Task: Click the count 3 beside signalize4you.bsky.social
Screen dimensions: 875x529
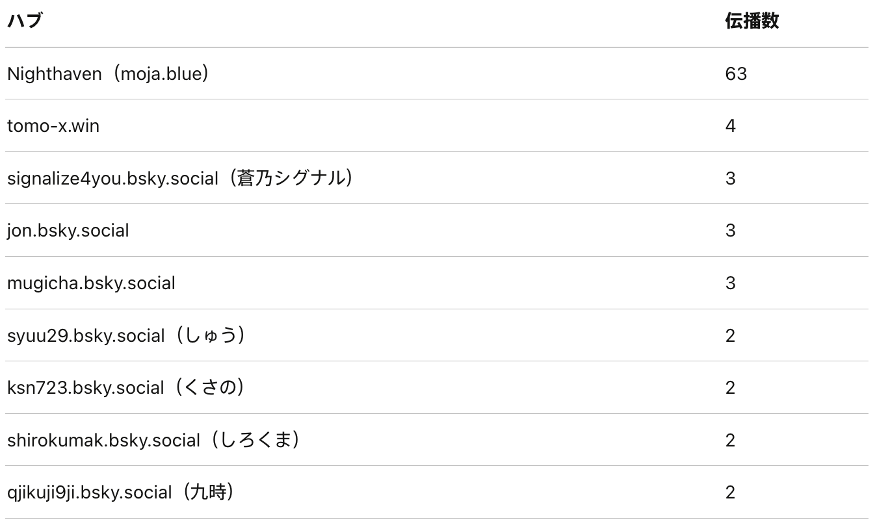Action: click(731, 179)
